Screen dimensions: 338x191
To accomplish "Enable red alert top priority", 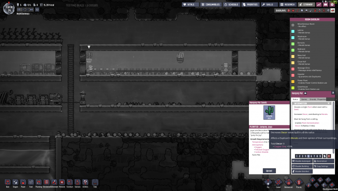I will point(329,156).
